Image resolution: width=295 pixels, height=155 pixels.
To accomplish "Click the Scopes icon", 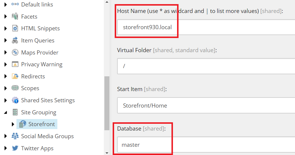I will click(15, 88).
